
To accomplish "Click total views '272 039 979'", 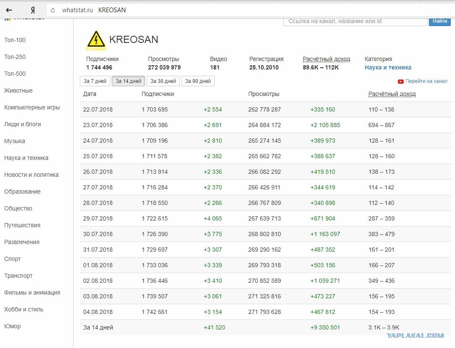I will click(164, 67).
